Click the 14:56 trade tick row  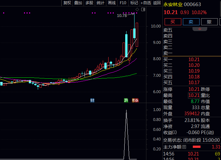pyautogui.click(x=192, y=154)
